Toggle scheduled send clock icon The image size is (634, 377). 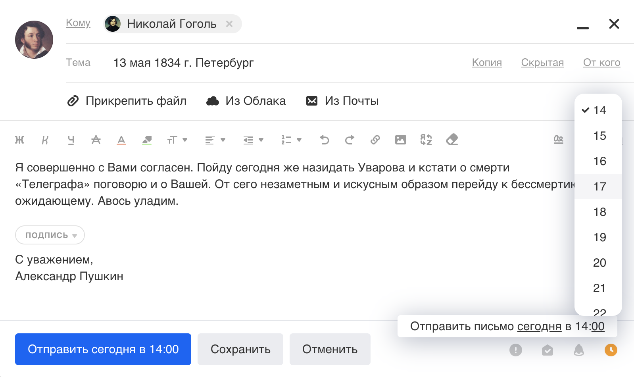611,350
